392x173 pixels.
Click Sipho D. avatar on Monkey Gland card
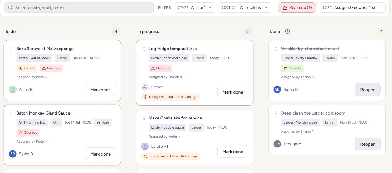(x=13, y=154)
